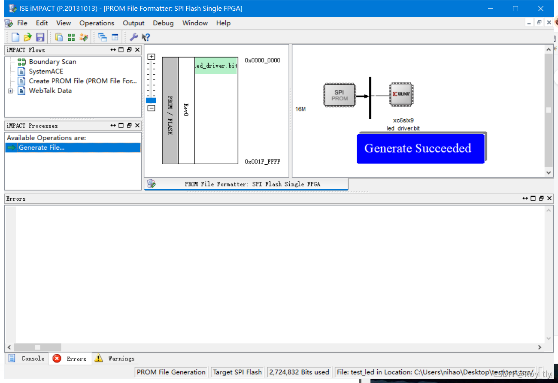Click the zoom in plus button
This screenshot has height=383, width=558.
tap(151, 57)
